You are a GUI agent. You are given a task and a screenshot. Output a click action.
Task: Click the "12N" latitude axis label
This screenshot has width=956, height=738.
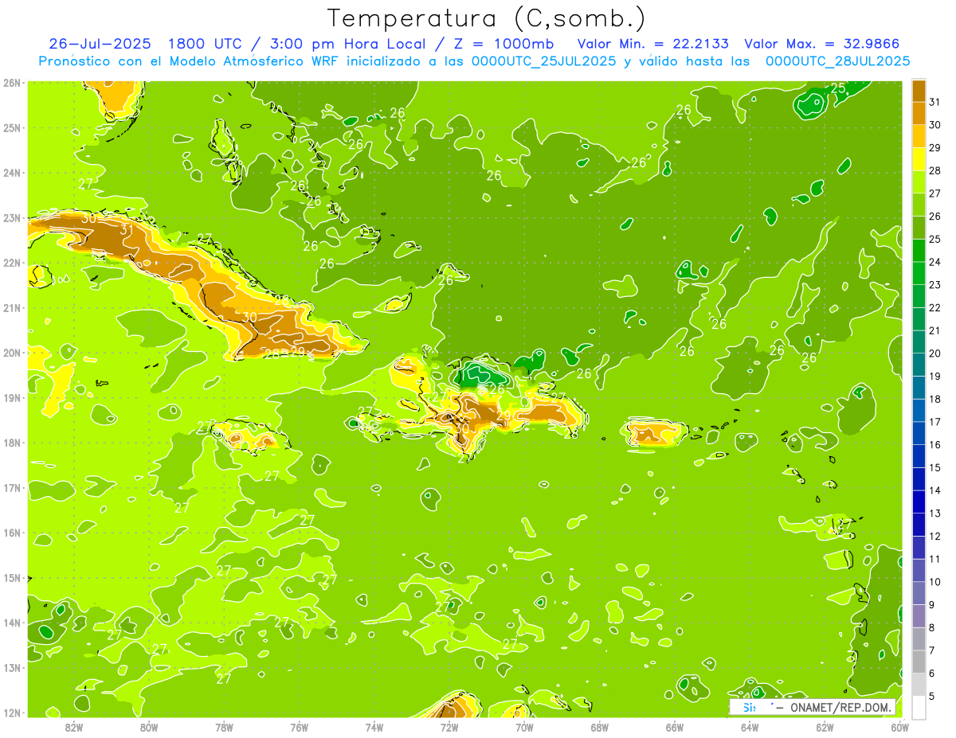pyautogui.click(x=11, y=712)
